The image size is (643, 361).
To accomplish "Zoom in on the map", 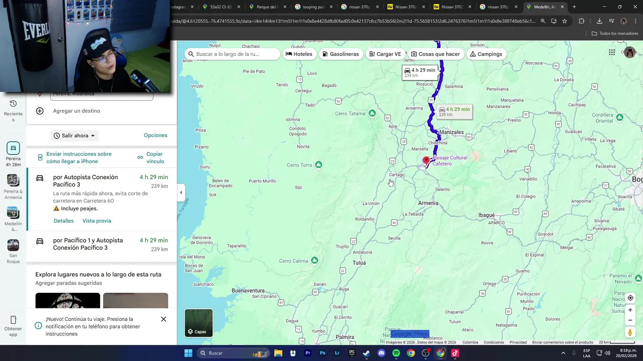I will 630,310.
